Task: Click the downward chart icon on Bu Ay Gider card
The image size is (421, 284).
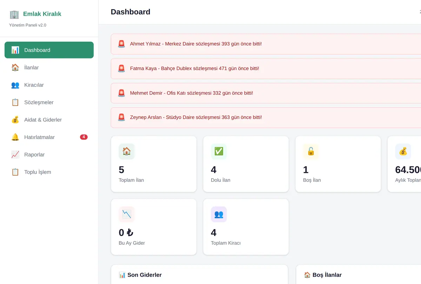Action: 127,214
